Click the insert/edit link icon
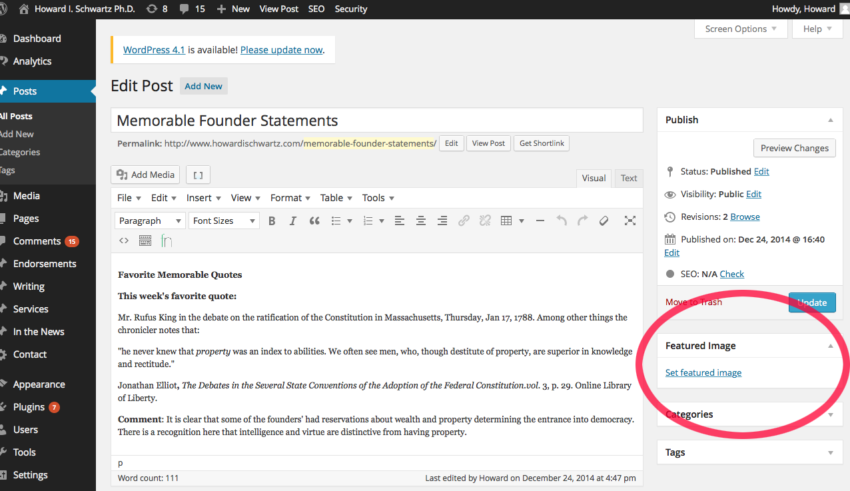 point(464,221)
